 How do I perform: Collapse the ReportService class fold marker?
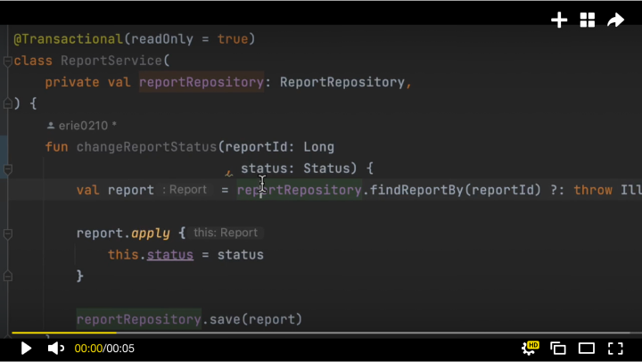point(7,61)
